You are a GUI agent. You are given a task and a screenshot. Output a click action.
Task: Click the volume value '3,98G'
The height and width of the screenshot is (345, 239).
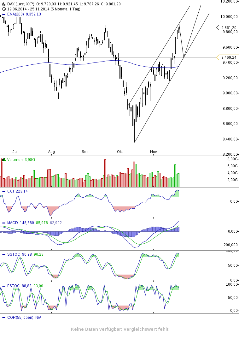click(30, 159)
